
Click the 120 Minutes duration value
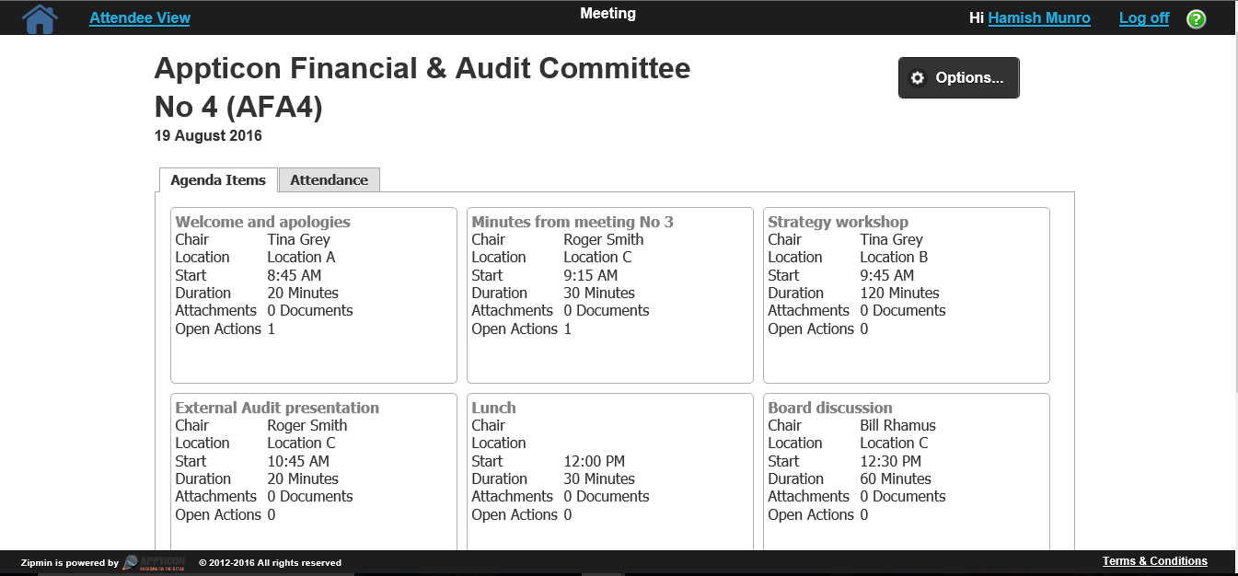click(x=900, y=294)
